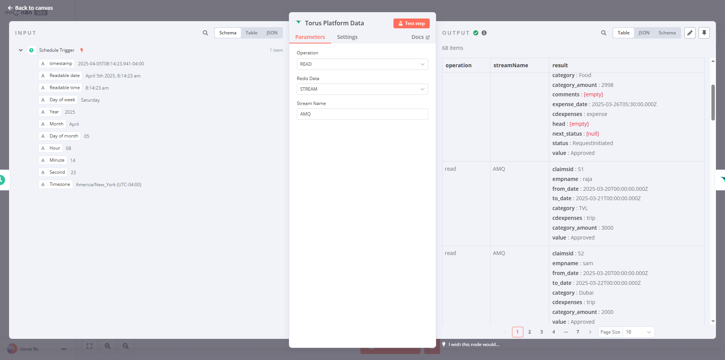Open the Operation dropdown
This screenshot has height=360, width=725.
coord(362,64)
